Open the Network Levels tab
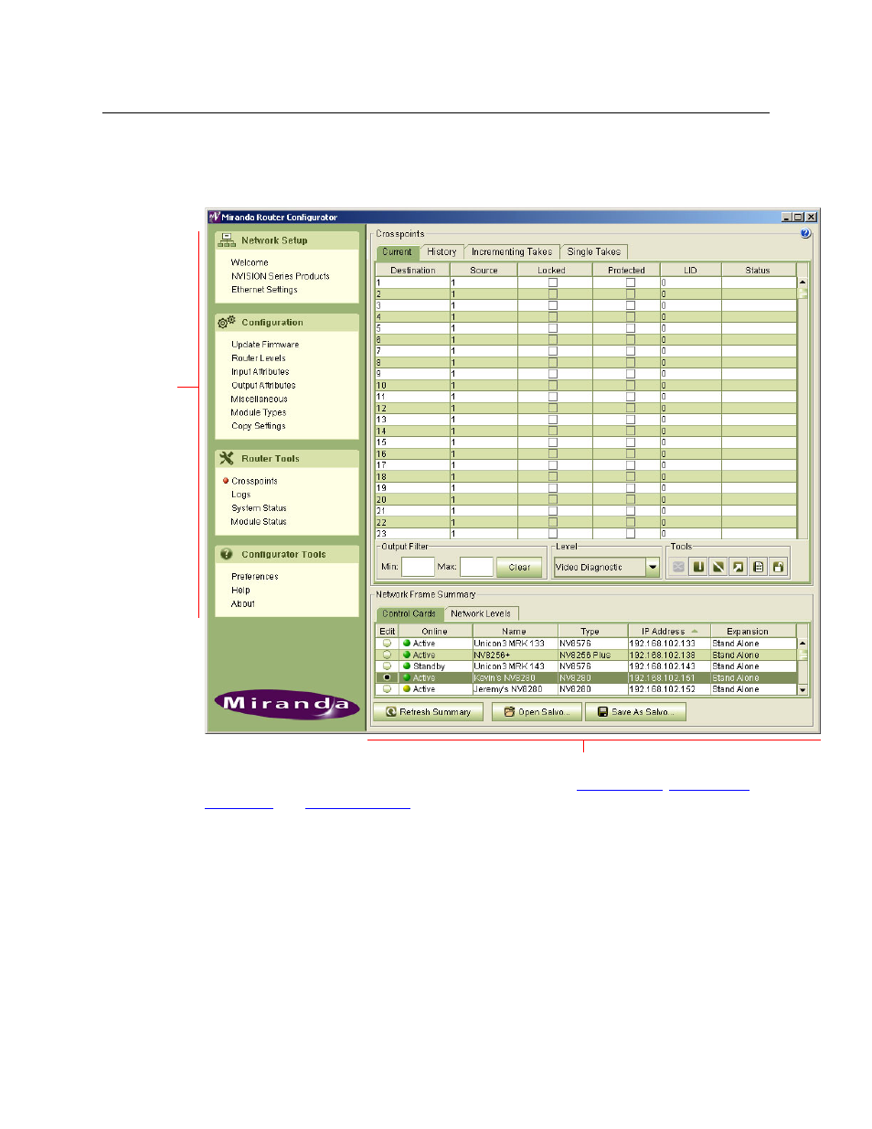Screen dimensions: 872x1129 (x=481, y=614)
